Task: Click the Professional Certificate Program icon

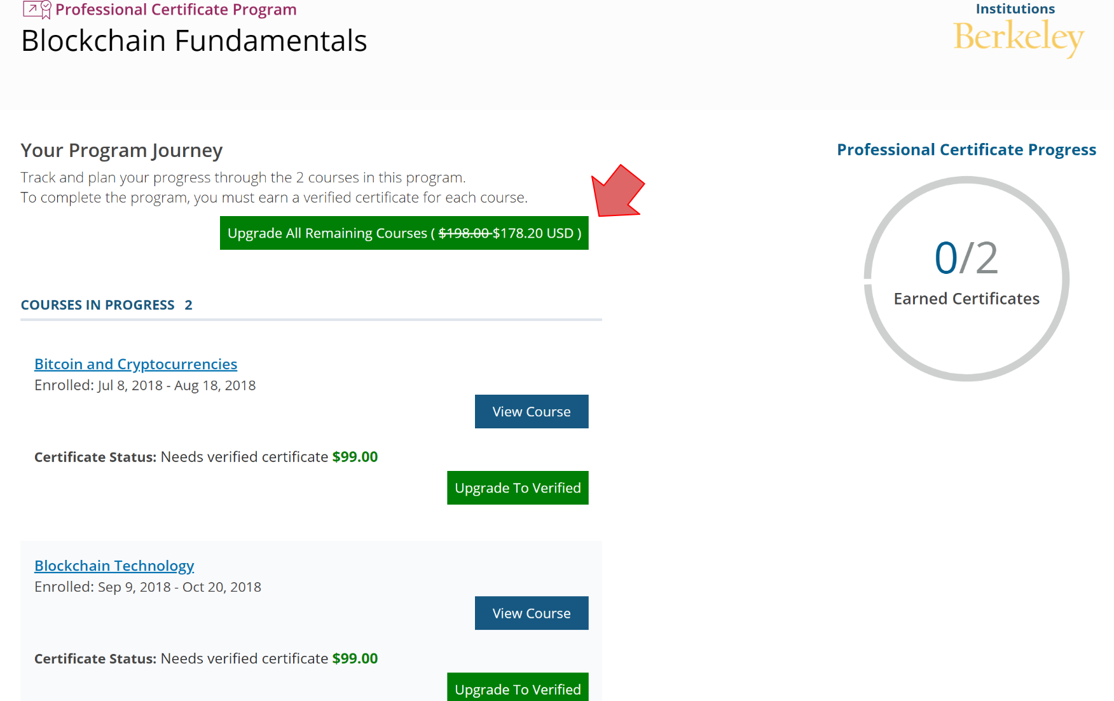Action: point(37,10)
